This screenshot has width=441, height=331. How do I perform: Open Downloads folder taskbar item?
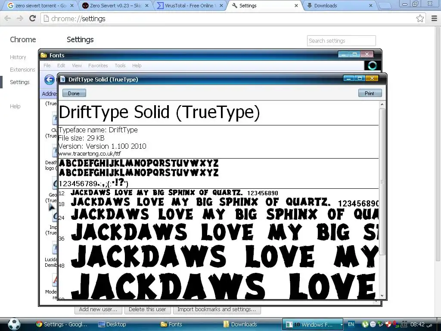pos(240,325)
